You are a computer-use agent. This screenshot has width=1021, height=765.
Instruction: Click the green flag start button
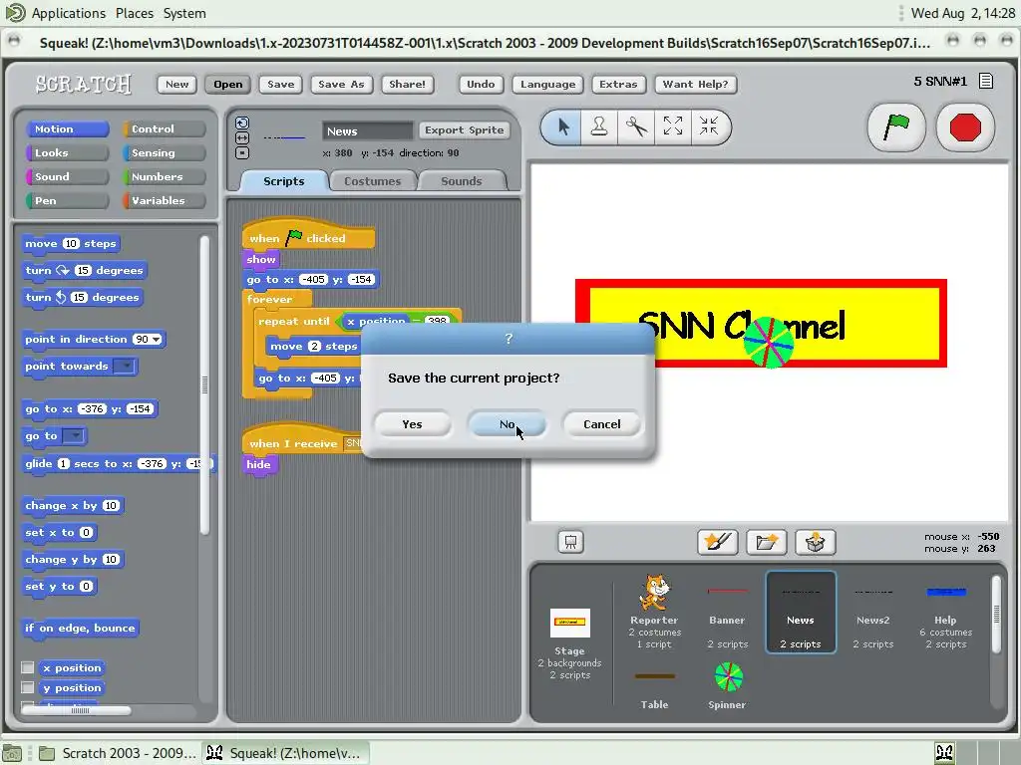tap(896, 127)
